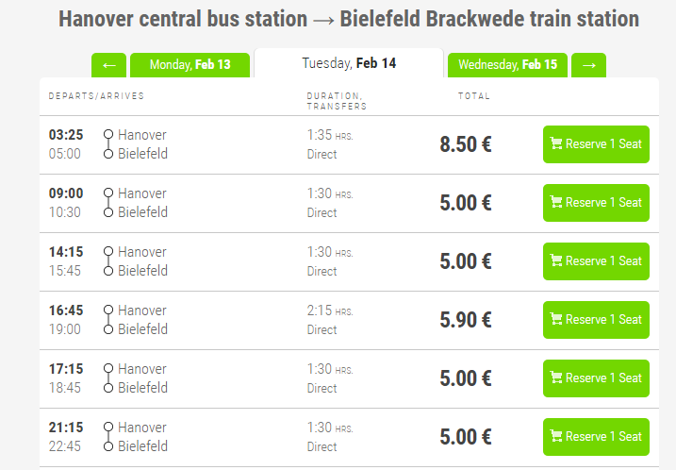Click the cart icon for the 03:25 trip
Image resolution: width=676 pixels, height=470 pixels.
point(556,144)
